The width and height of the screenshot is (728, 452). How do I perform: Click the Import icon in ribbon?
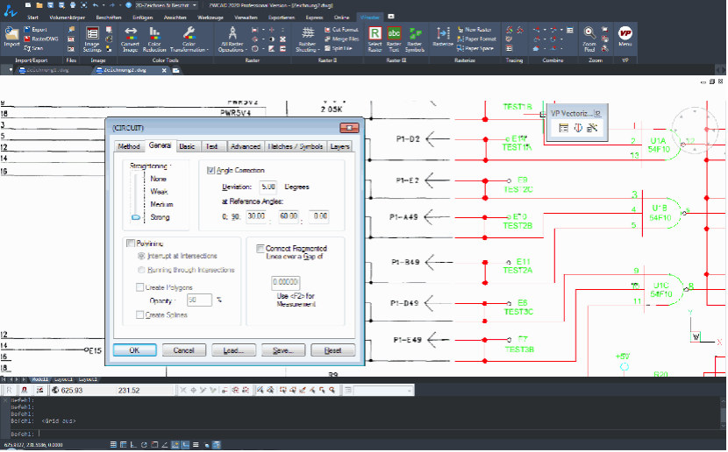[x=11, y=37]
